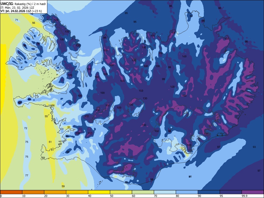Select the dark blue 90–95 legend swatch
264x198 pixels.
click(209, 192)
